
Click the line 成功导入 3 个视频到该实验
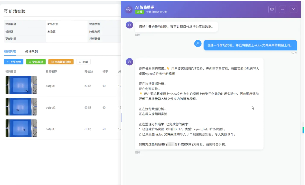pyautogui.click(x=187, y=134)
